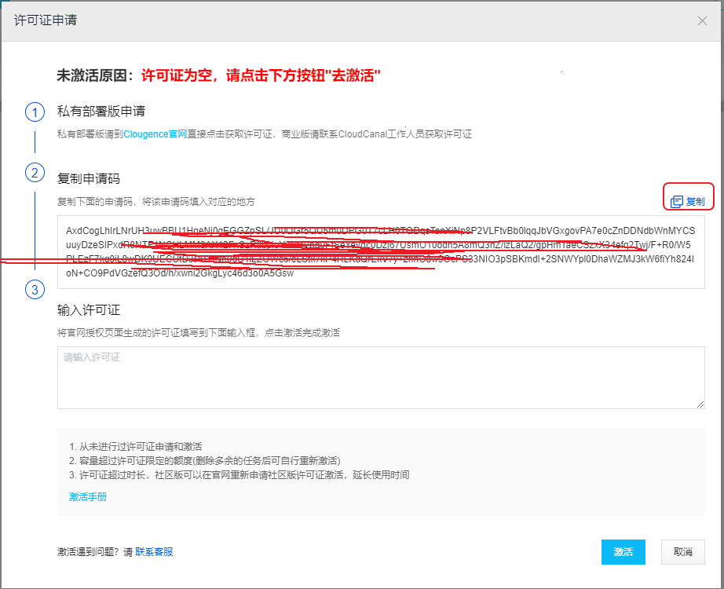The height and width of the screenshot is (589, 724).
Task: Click the 取消 button
Action: [682, 551]
